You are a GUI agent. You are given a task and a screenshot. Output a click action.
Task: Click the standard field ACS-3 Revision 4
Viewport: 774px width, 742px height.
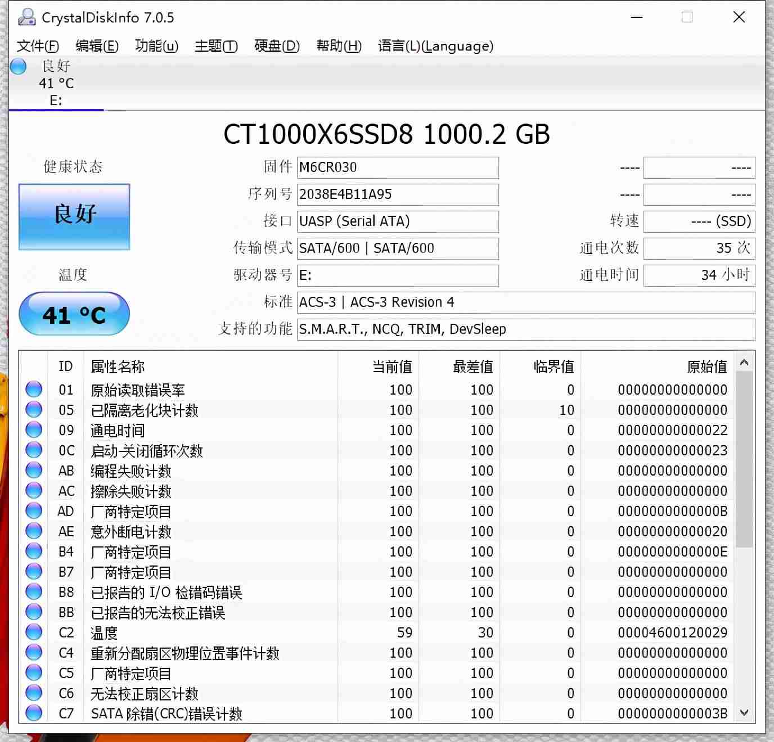[526, 302]
